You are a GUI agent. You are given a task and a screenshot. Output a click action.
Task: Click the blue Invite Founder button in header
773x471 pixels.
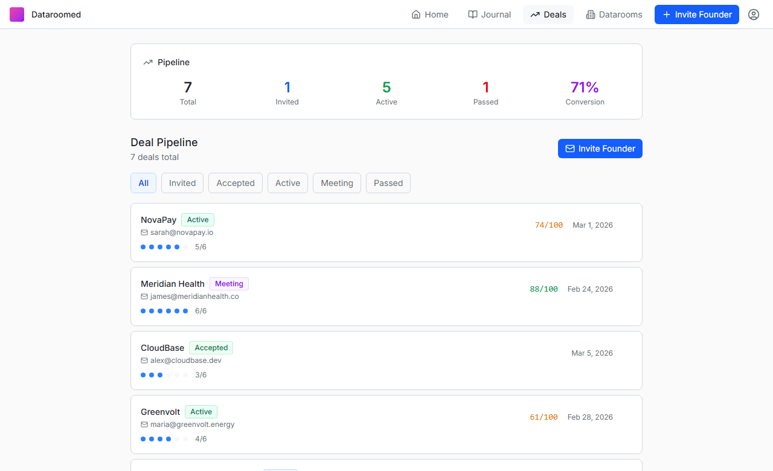pyautogui.click(x=696, y=14)
